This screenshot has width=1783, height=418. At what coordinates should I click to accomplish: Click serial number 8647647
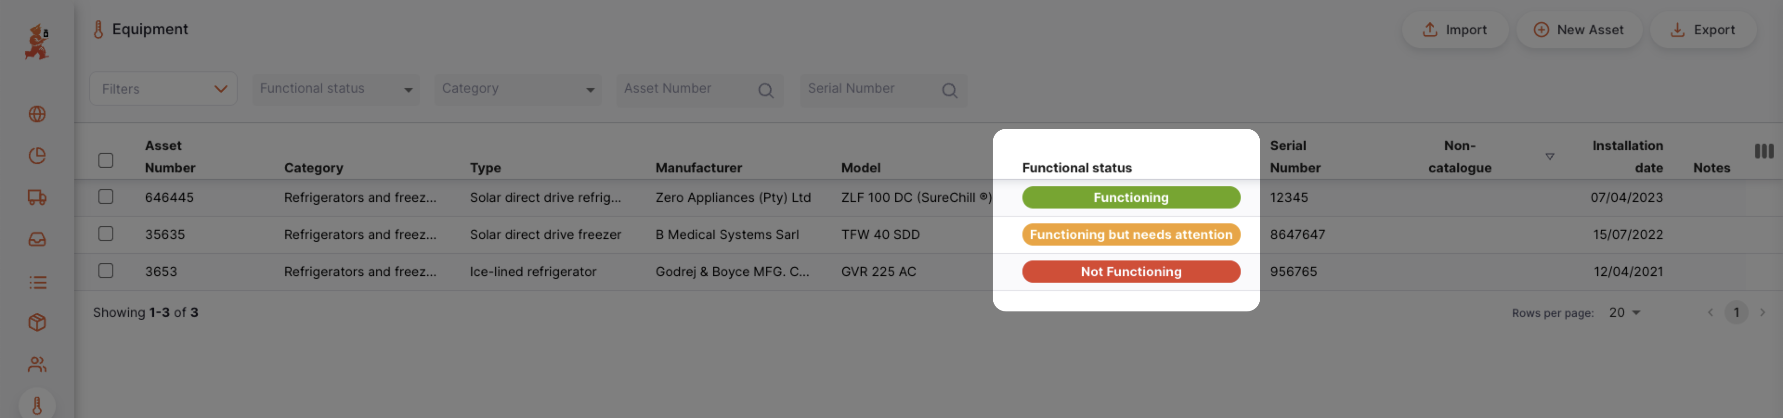1297,235
